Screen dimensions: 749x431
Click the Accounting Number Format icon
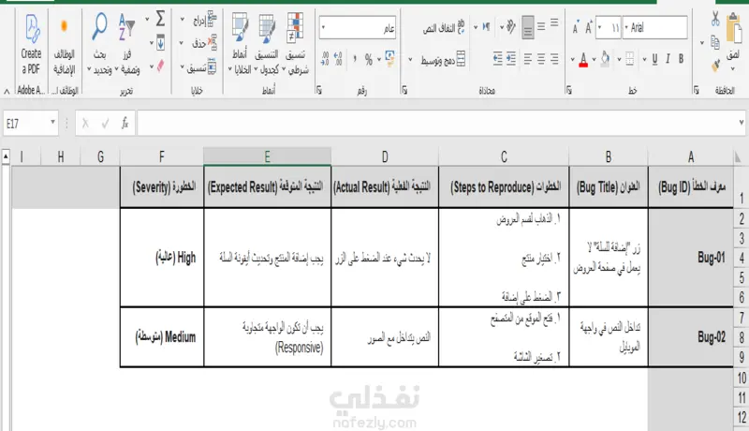tap(389, 59)
